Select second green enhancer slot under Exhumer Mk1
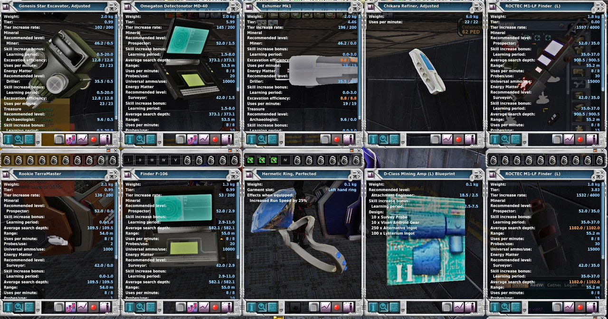Viewport: 608px width, 319px height. 262,160
